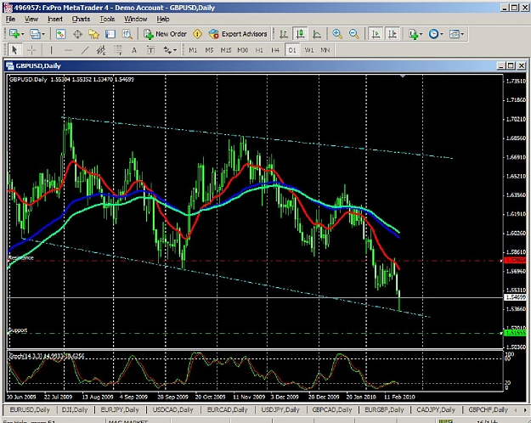This screenshot has width=531, height=423.
Task: Switch timeframe to M30
Action: [242, 50]
